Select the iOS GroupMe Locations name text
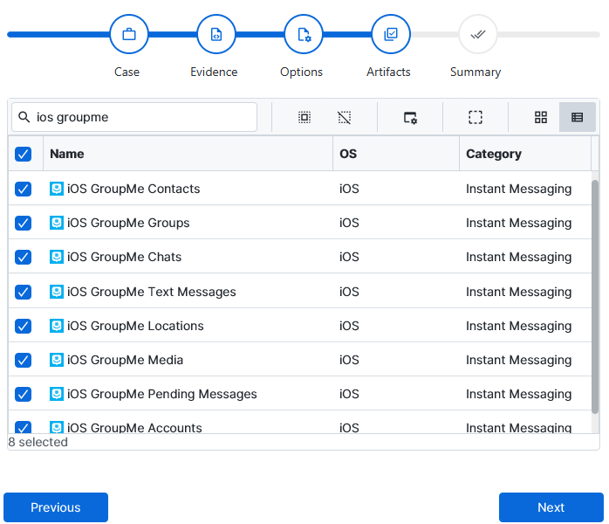Screen dimensions: 609x524 click(135, 326)
